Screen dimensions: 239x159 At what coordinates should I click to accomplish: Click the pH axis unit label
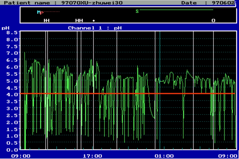6,28
